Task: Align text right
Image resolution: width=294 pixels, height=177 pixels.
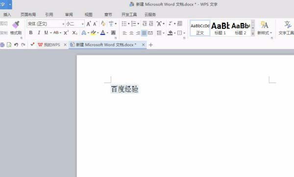Action: tap(138, 33)
